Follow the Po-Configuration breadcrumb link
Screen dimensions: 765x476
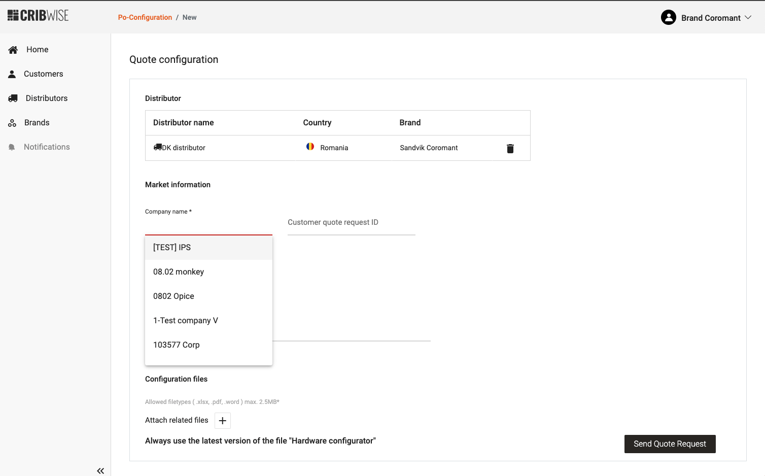[145, 17]
